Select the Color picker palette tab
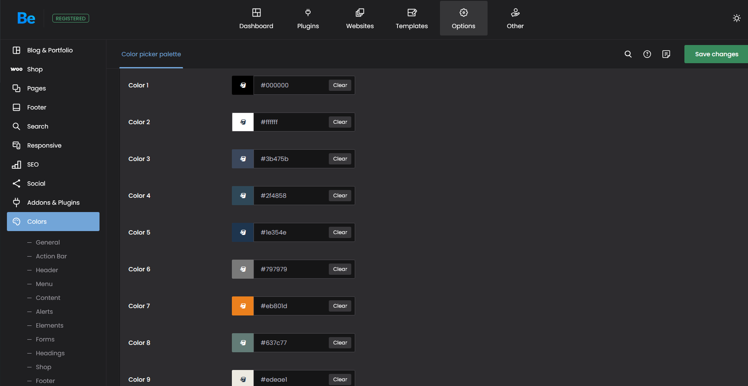Screen dimensions: 748x386 (x=151, y=54)
